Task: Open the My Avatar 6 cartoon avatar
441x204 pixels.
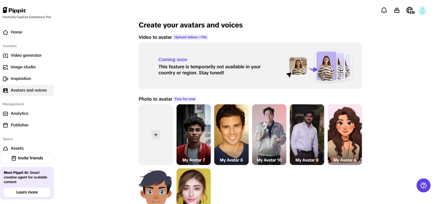Action: 345,134
